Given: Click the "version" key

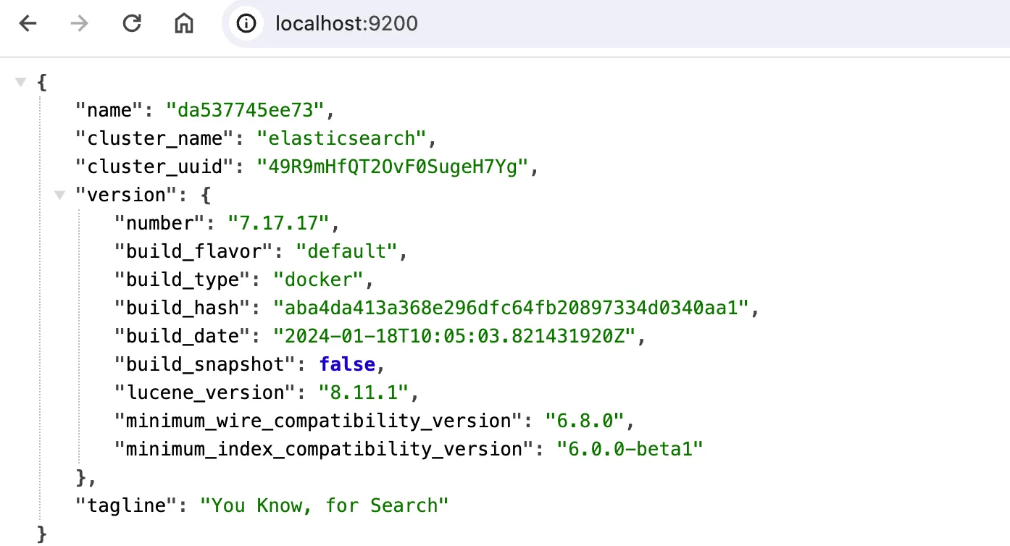Looking at the screenshot, I should pyautogui.click(x=127, y=195).
